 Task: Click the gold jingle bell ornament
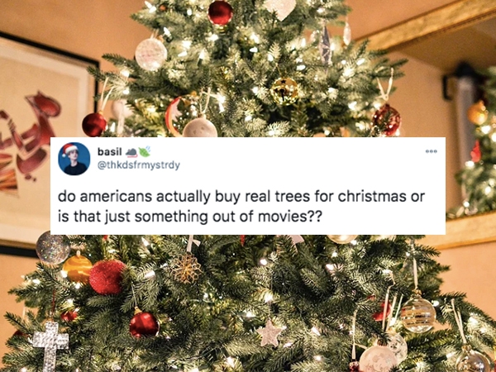(x=284, y=91)
